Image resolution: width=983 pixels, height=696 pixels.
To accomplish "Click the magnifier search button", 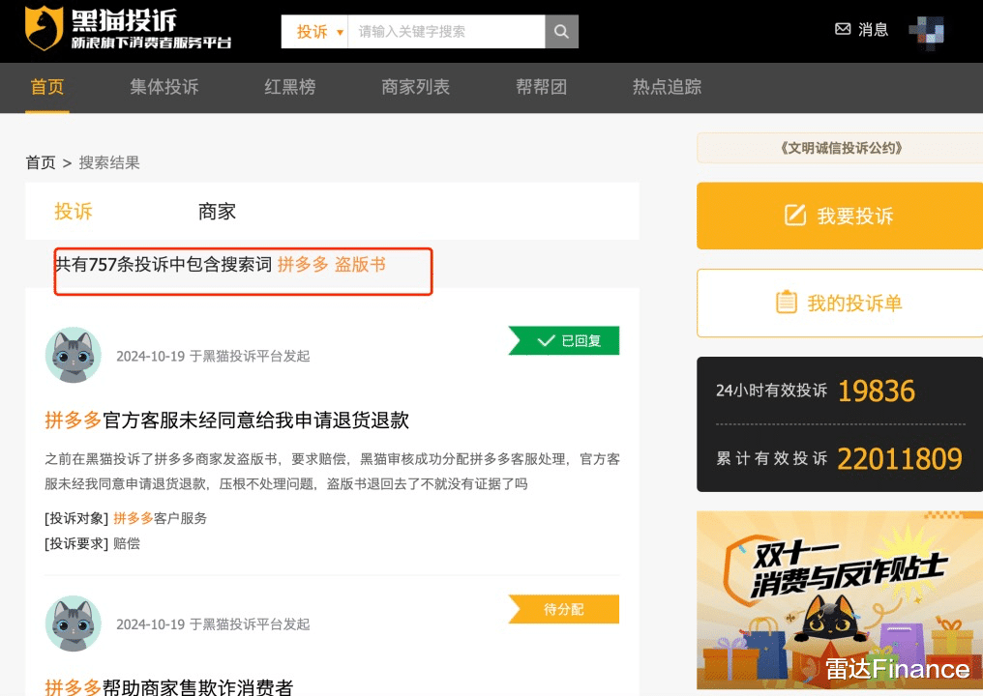I will coord(561,31).
